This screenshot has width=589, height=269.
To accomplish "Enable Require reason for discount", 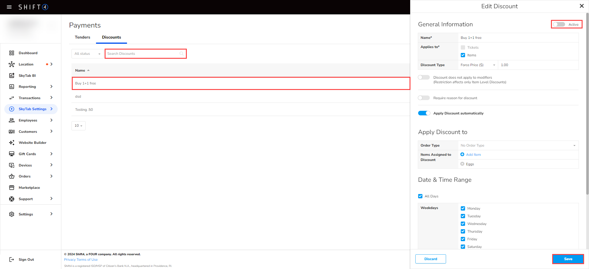I will 424,98.
